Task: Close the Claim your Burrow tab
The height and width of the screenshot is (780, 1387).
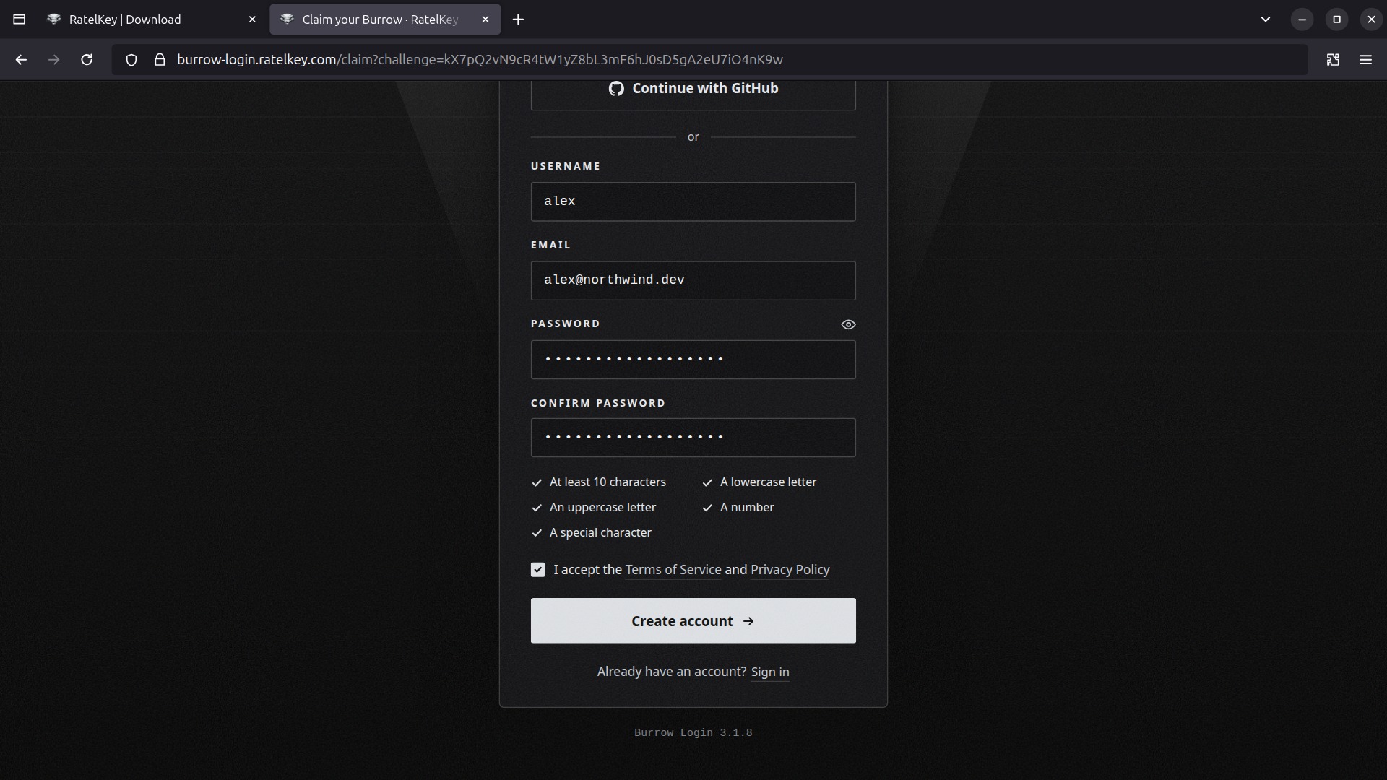Action: (x=485, y=19)
